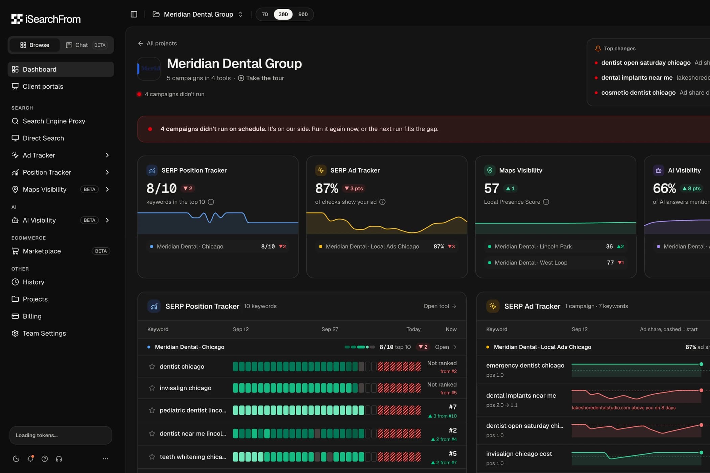Click dentist open saturday chicago top change
Viewport: 710px width, 473px height.
(646, 63)
